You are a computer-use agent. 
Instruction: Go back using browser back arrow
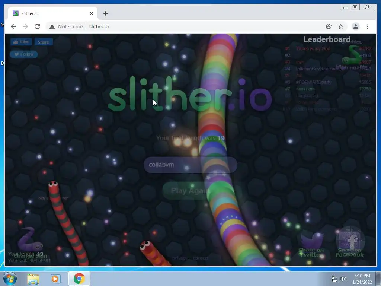click(13, 26)
